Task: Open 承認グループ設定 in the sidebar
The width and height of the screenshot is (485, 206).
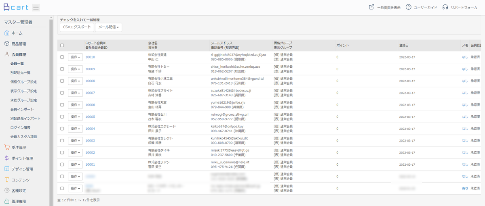Action: 23,100
